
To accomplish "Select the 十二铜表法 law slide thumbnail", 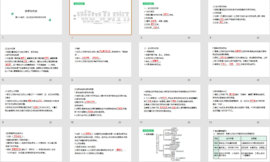I will tap(100, 144).
